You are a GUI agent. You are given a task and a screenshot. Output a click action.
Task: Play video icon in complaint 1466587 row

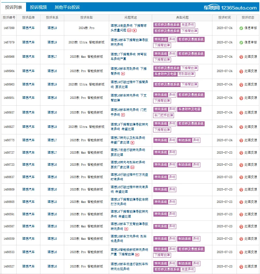[x=126, y=229]
